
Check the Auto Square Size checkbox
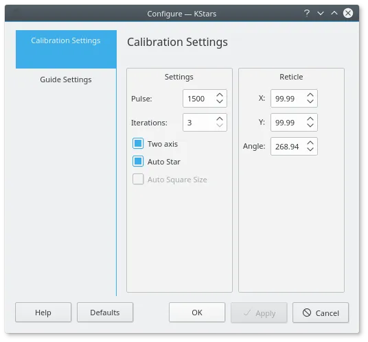pos(138,179)
